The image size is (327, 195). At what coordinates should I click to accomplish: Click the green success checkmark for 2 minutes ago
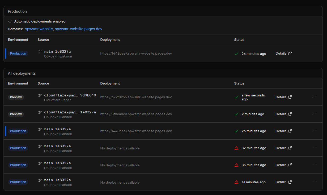point(236,114)
